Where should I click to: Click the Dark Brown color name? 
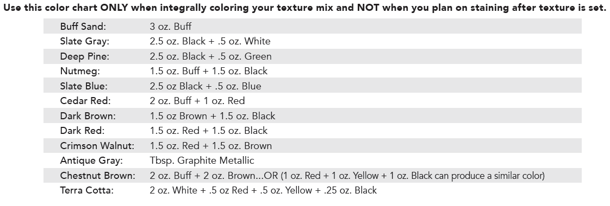pos(88,115)
